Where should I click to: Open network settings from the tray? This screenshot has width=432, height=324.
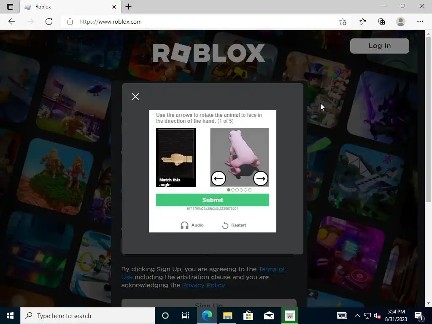tap(367, 316)
